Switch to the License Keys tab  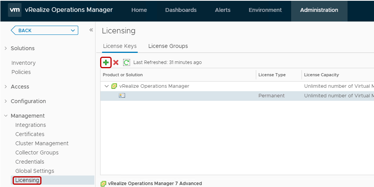pos(120,46)
